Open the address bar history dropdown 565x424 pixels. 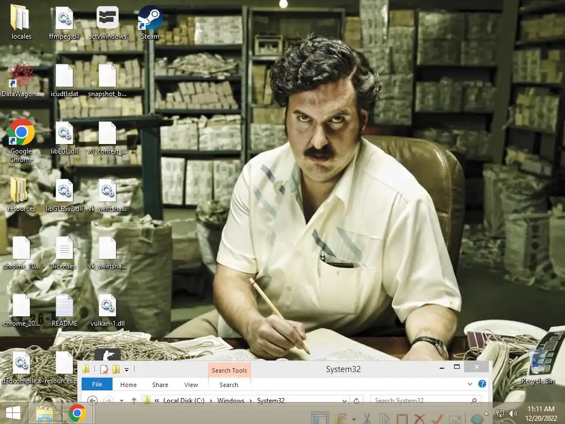coord(344,401)
